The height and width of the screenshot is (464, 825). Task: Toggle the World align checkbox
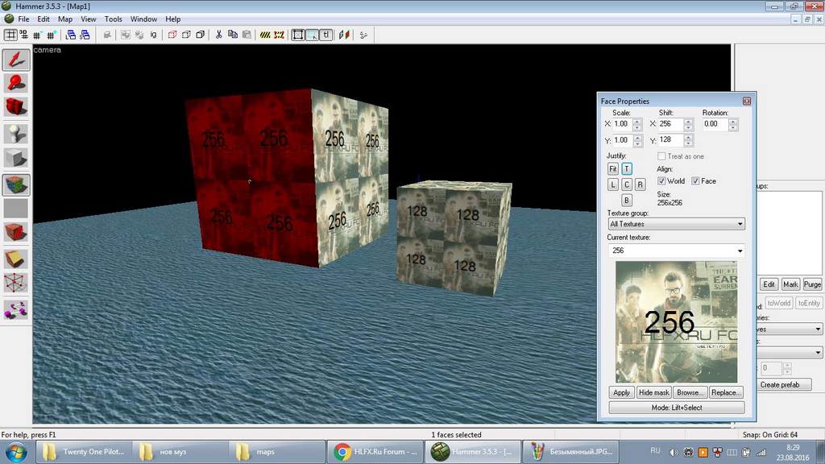[662, 181]
